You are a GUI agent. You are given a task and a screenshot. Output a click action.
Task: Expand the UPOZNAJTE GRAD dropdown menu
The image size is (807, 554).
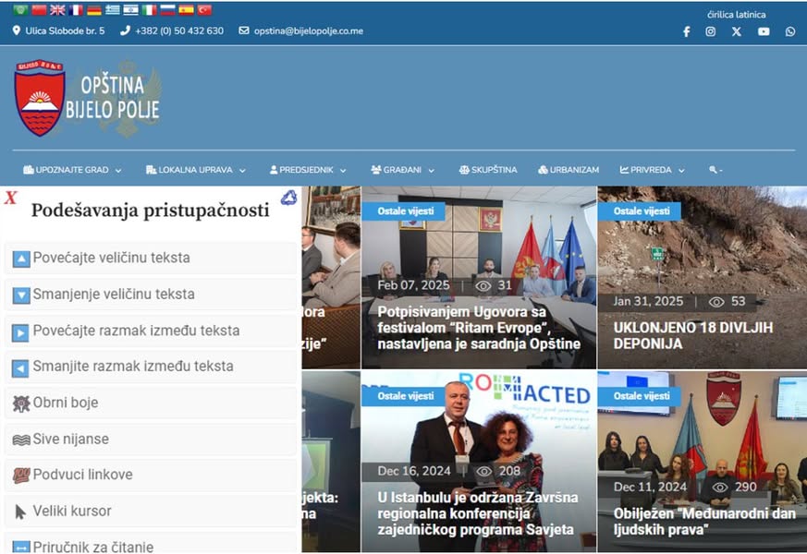[x=72, y=170]
